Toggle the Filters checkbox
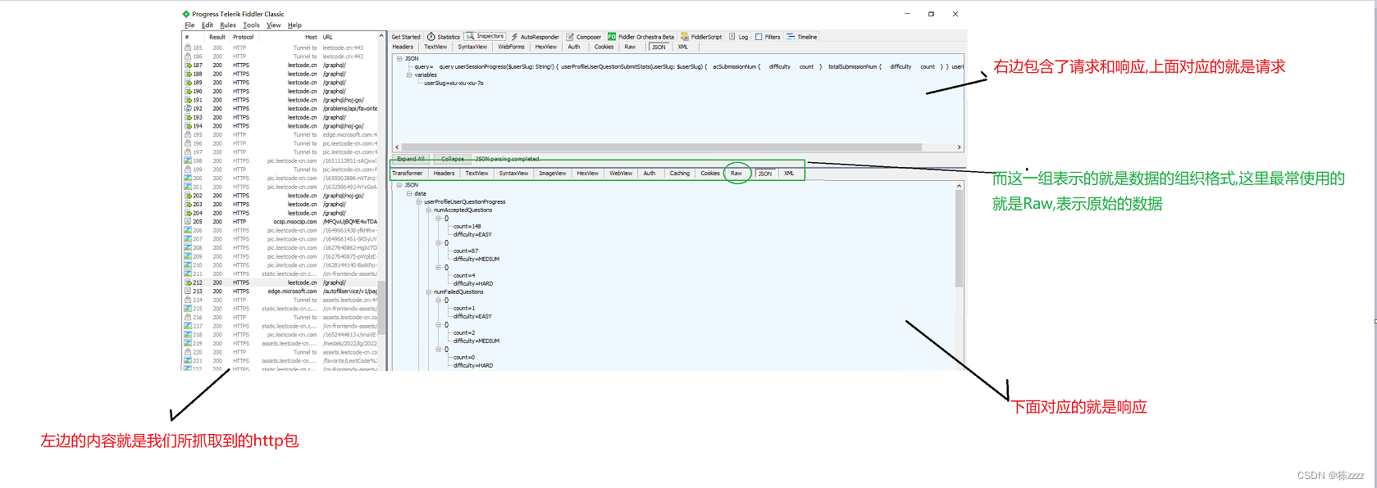Image resolution: width=1377 pixels, height=488 pixels. click(x=759, y=37)
